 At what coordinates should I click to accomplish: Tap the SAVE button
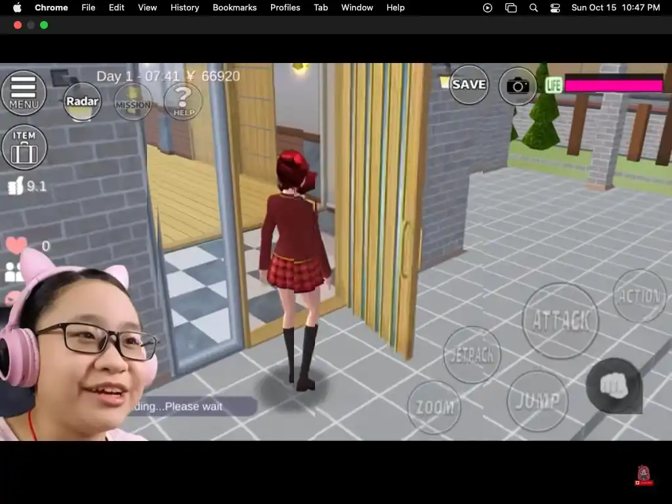[469, 85]
